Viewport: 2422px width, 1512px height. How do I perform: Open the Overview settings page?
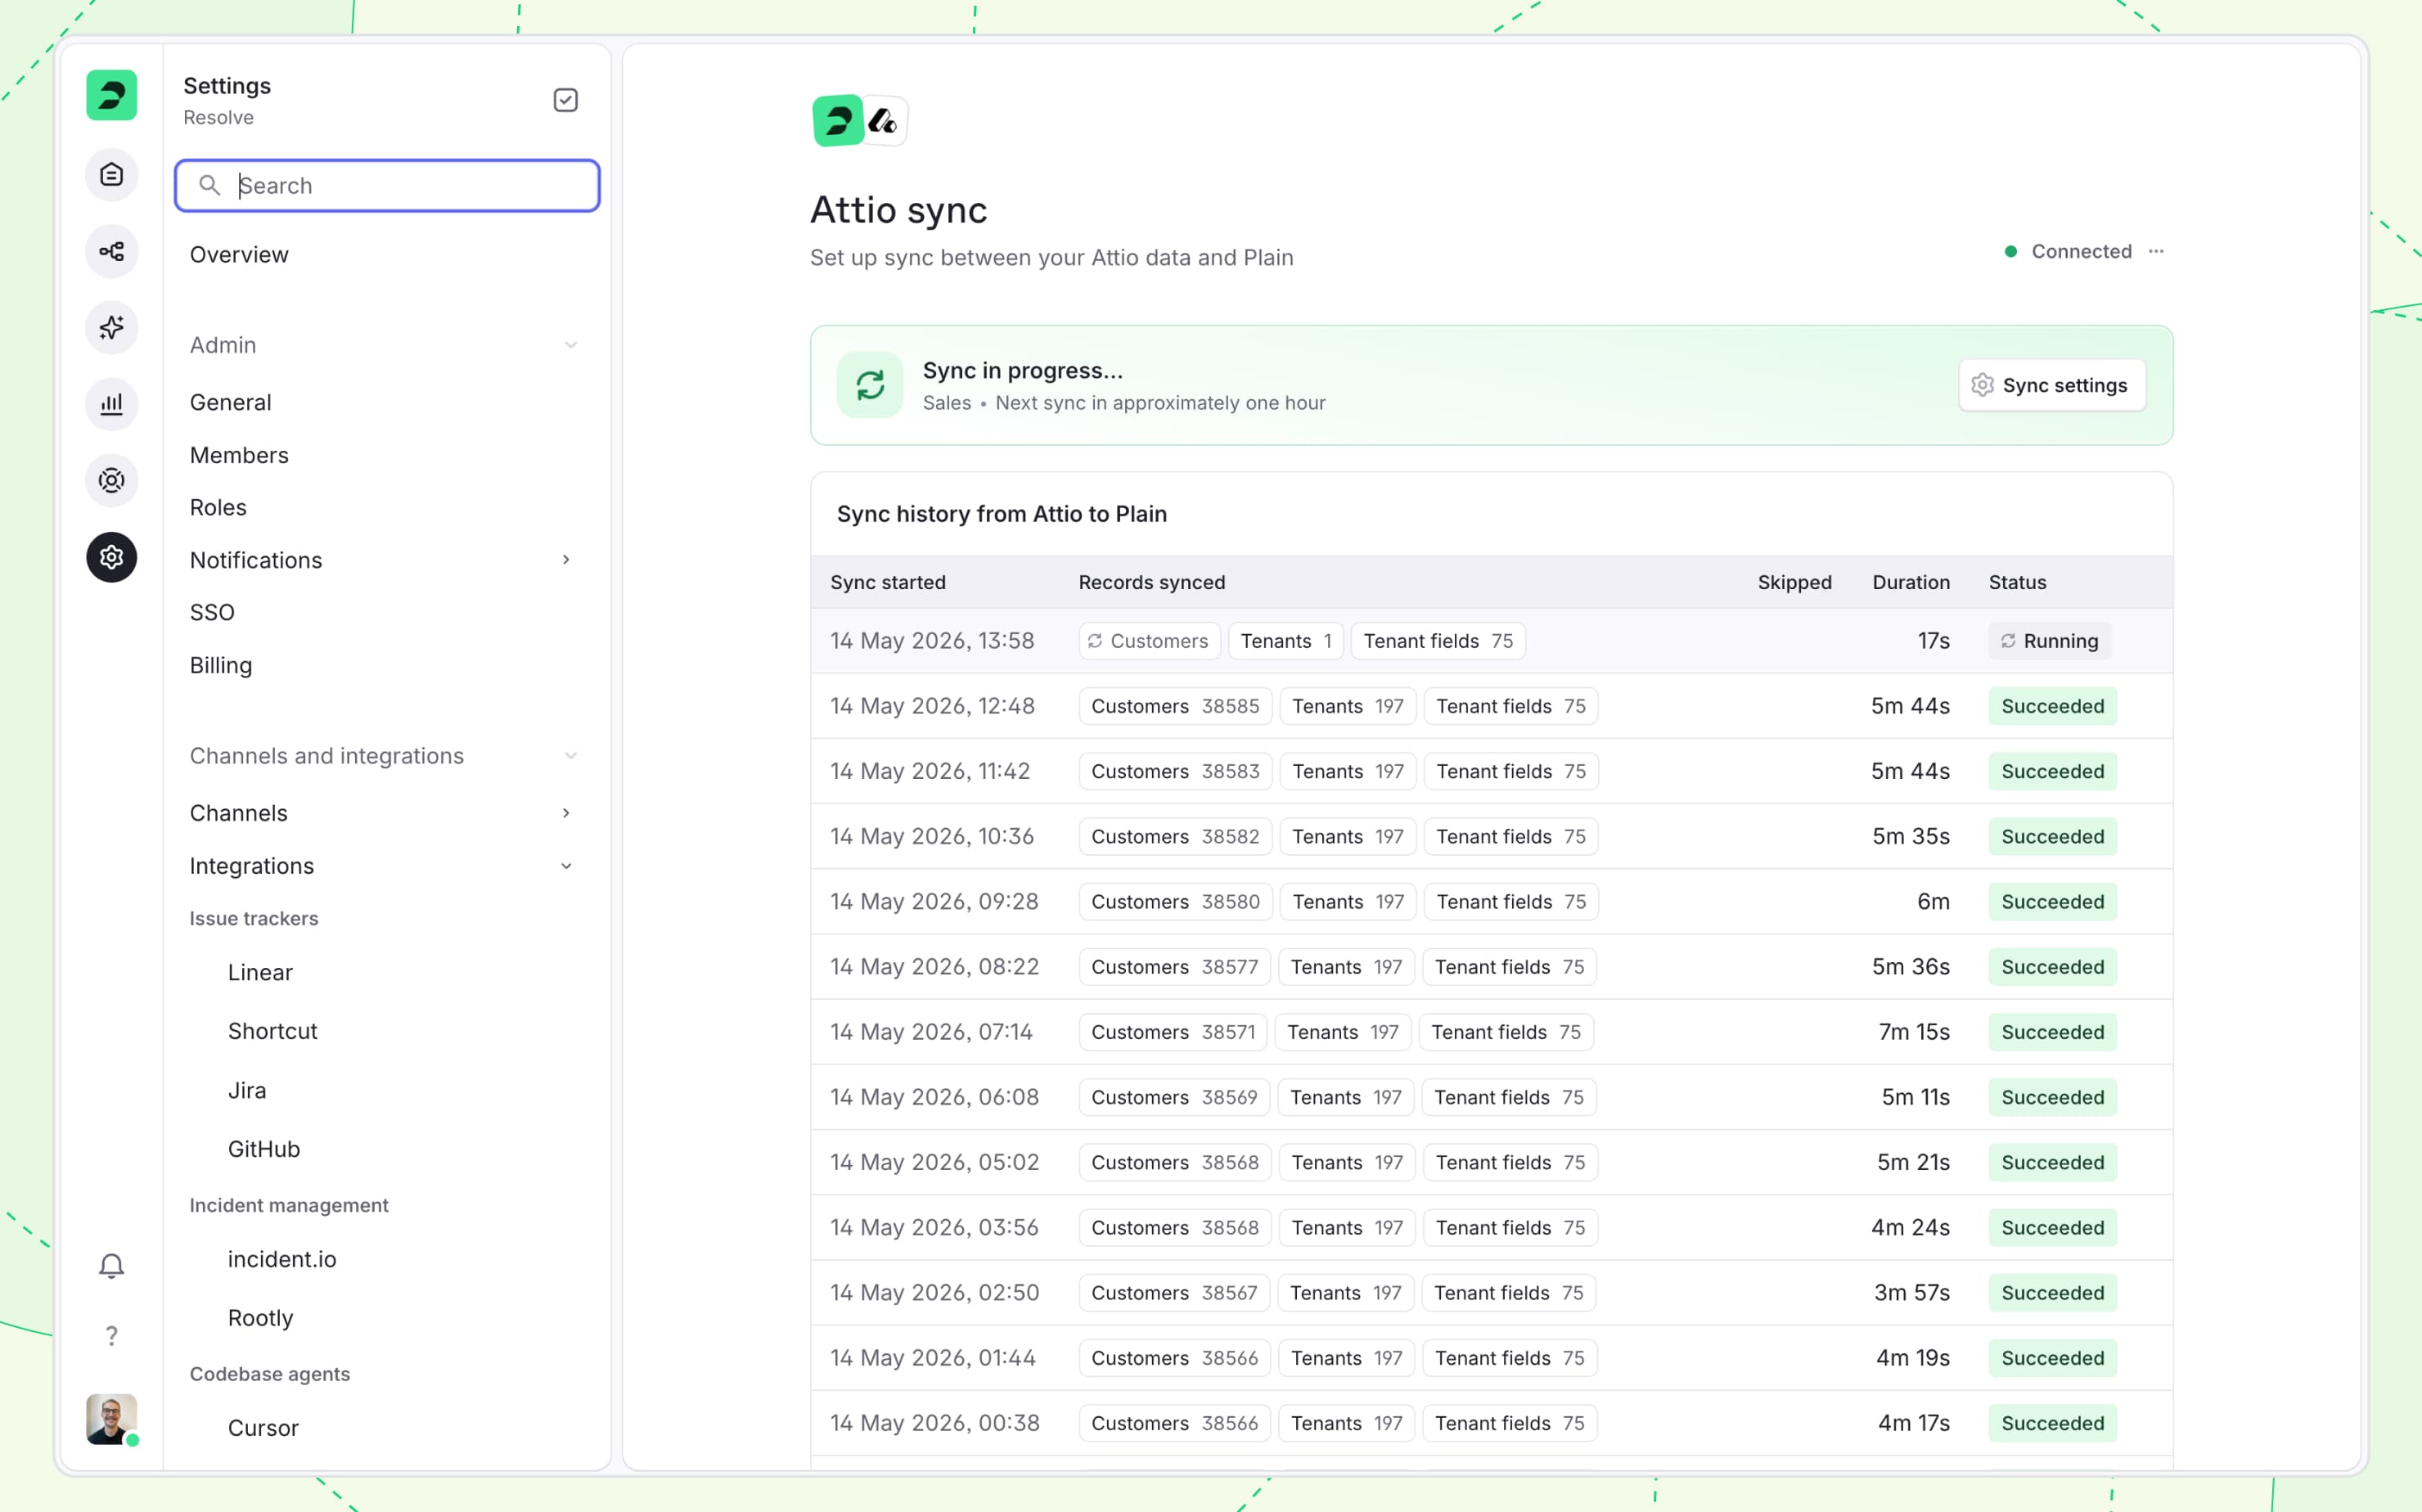tap(239, 254)
